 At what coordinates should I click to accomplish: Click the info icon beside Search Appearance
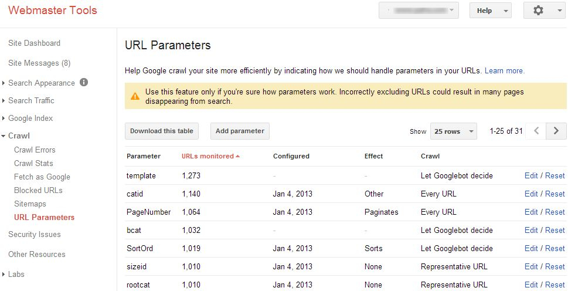coord(84,82)
